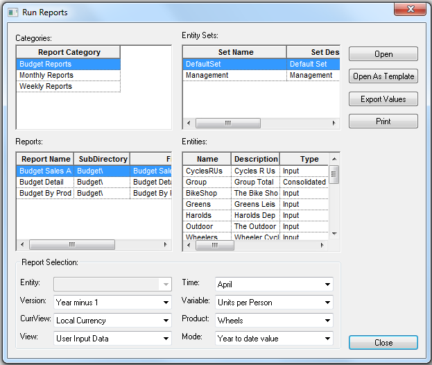
Task: Open the Mode dropdown showing Year to date value
Action: coord(274,338)
